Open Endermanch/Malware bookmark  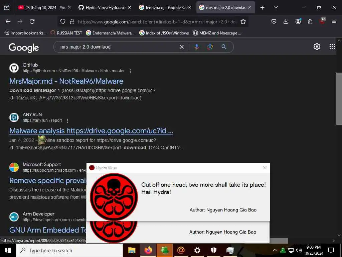(110, 33)
